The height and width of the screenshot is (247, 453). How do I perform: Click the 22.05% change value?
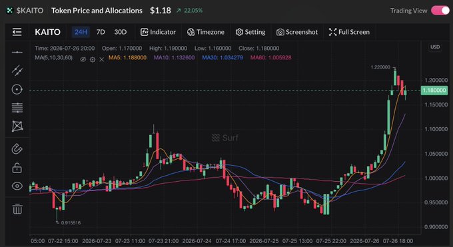193,11
